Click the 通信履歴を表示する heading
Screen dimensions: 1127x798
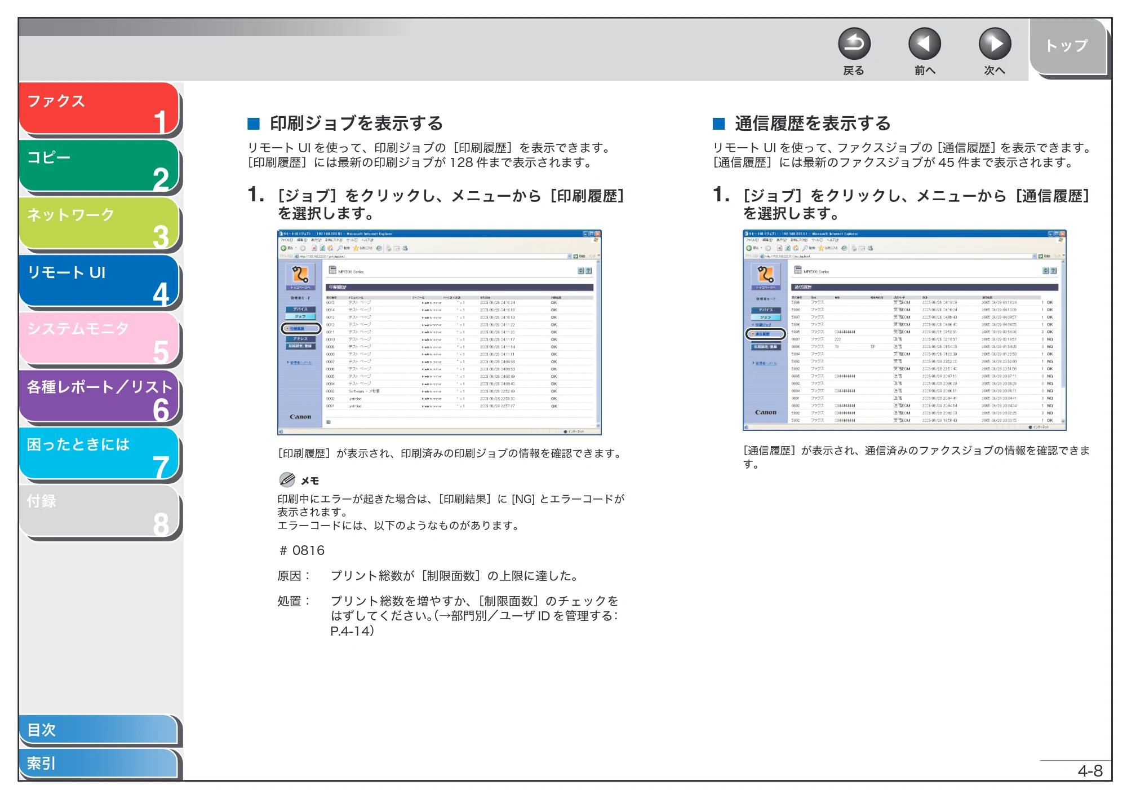813,124
